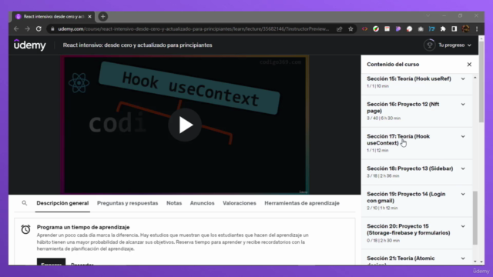The width and height of the screenshot is (493, 277).
Task: Open the Tu progreso dropdown
Action: (x=454, y=45)
